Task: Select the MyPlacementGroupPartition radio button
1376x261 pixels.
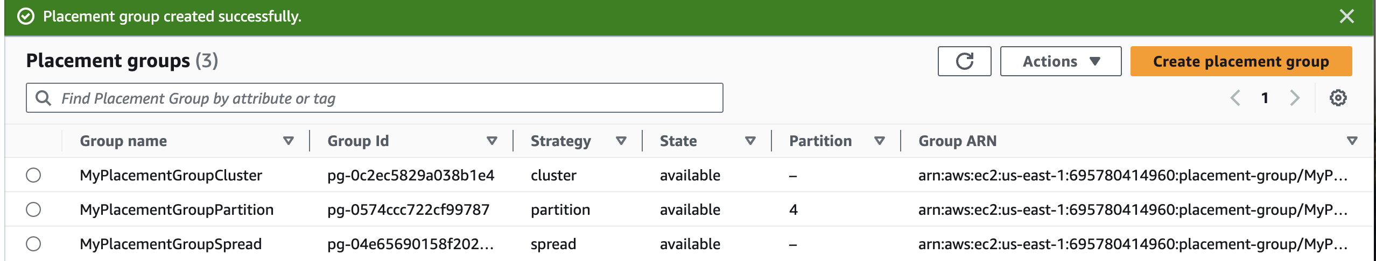Action: (x=33, y=209)
